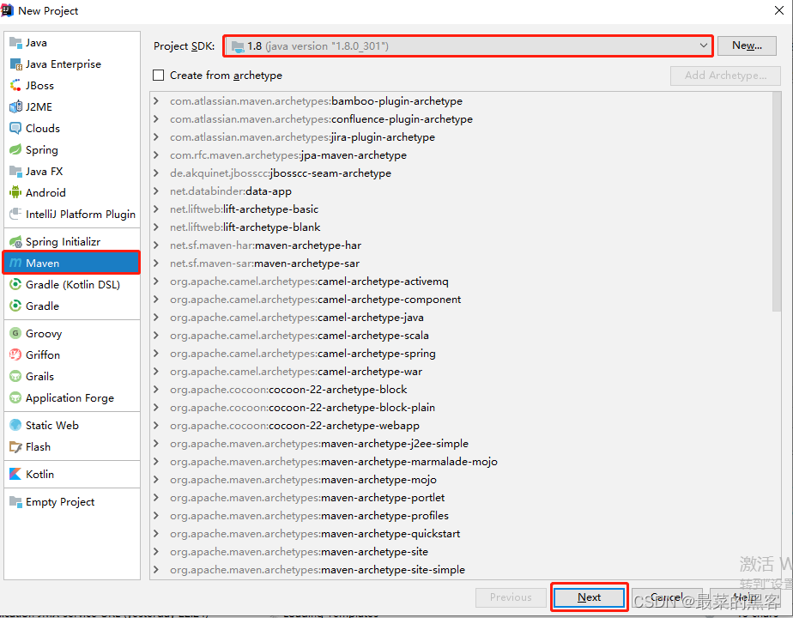Expand lift-archetype-basic entry

point(156,209)
